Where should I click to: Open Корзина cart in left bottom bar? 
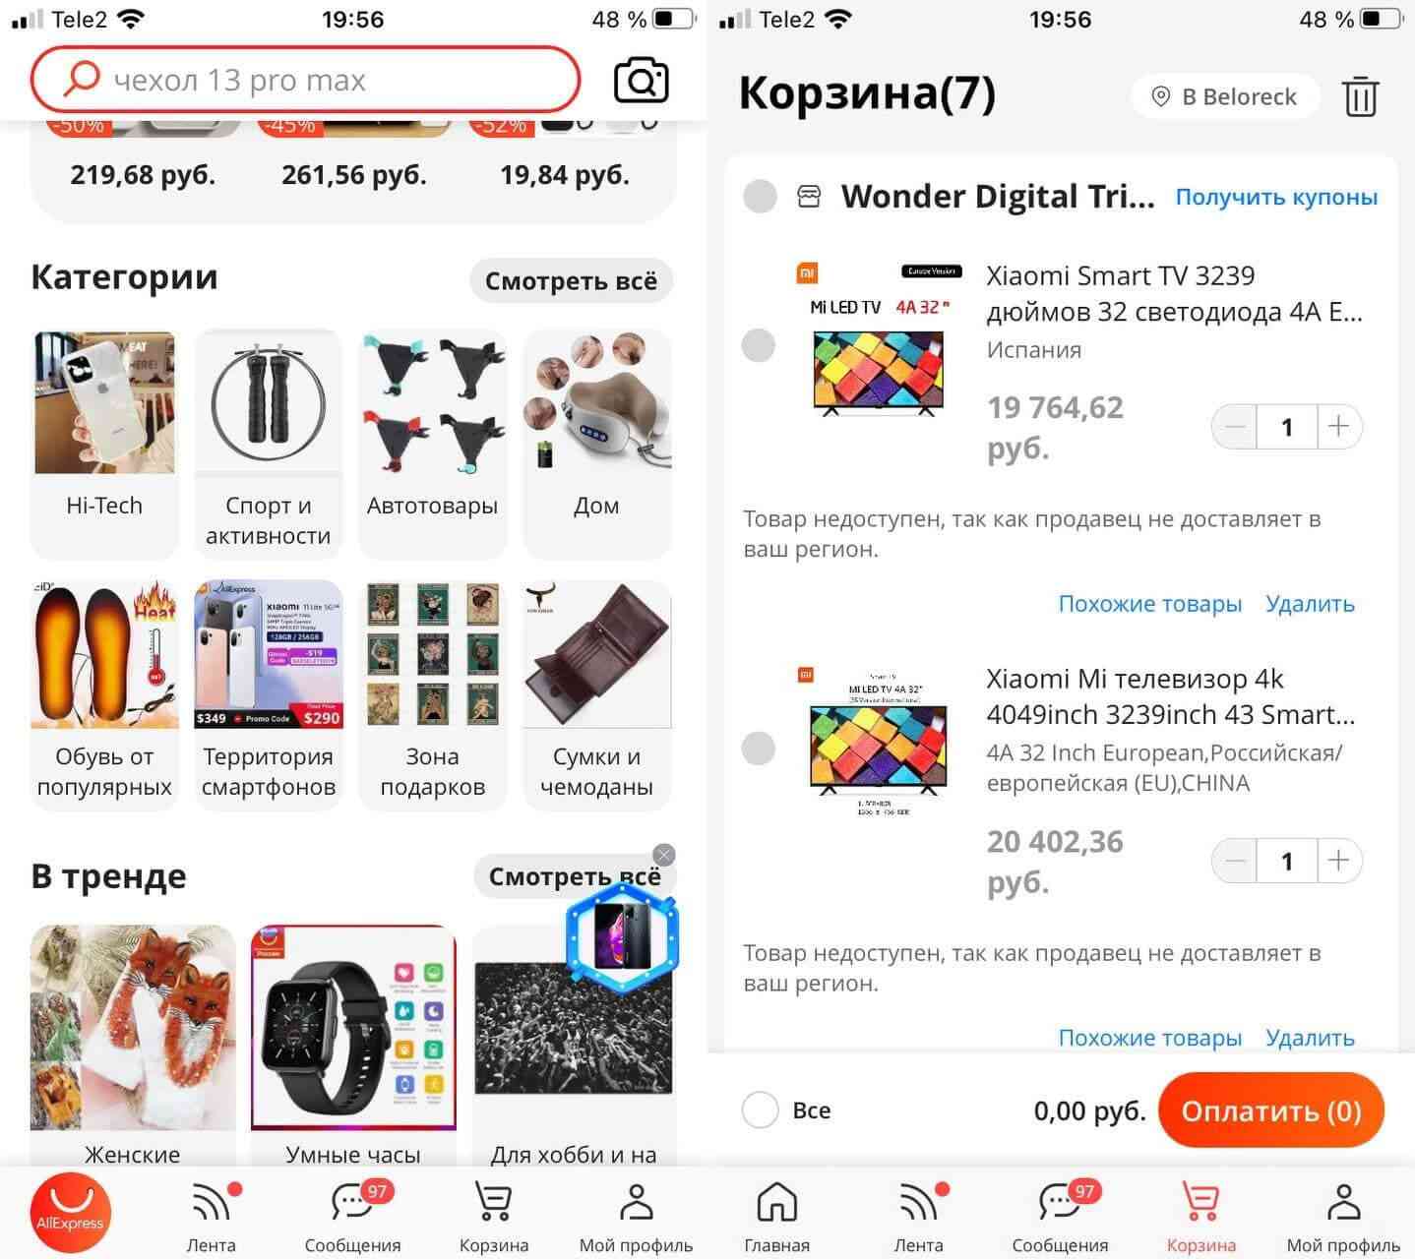[x=494, y=1217]
